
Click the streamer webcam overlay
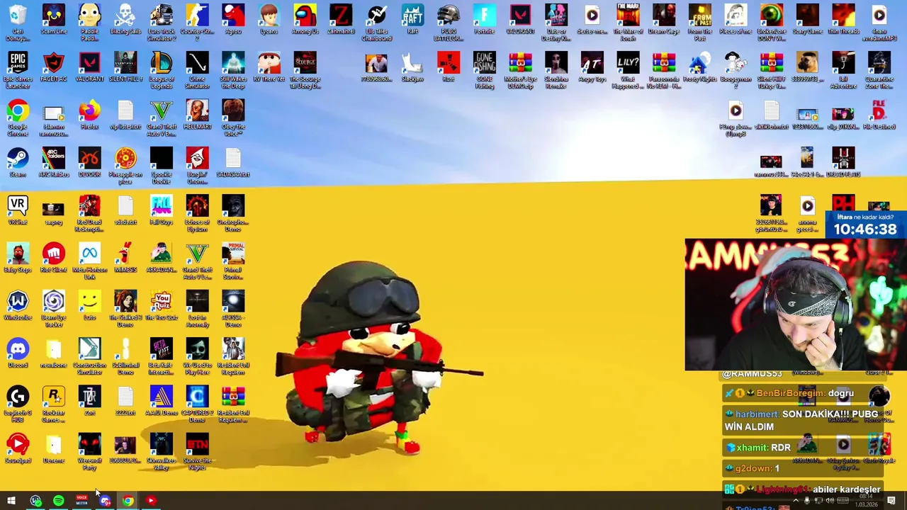click(795, 305)
